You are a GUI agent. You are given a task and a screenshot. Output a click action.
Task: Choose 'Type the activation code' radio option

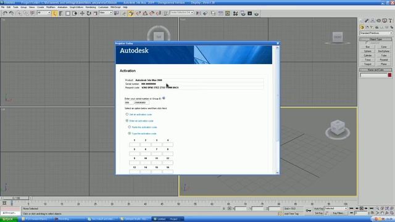130,133
